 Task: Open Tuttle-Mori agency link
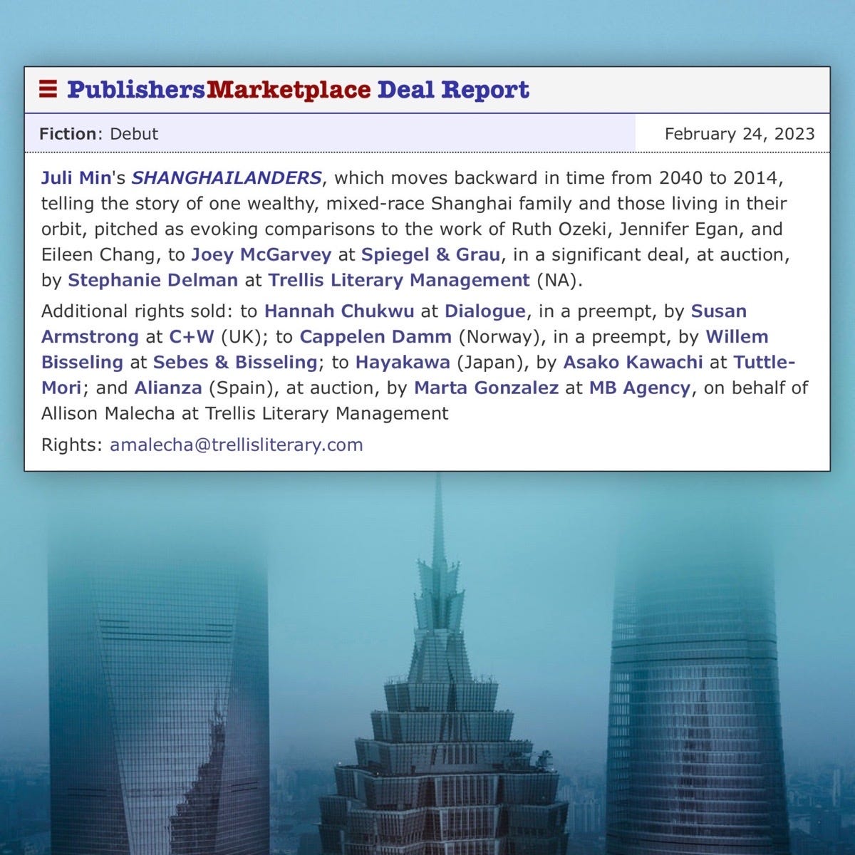point(418,375)
